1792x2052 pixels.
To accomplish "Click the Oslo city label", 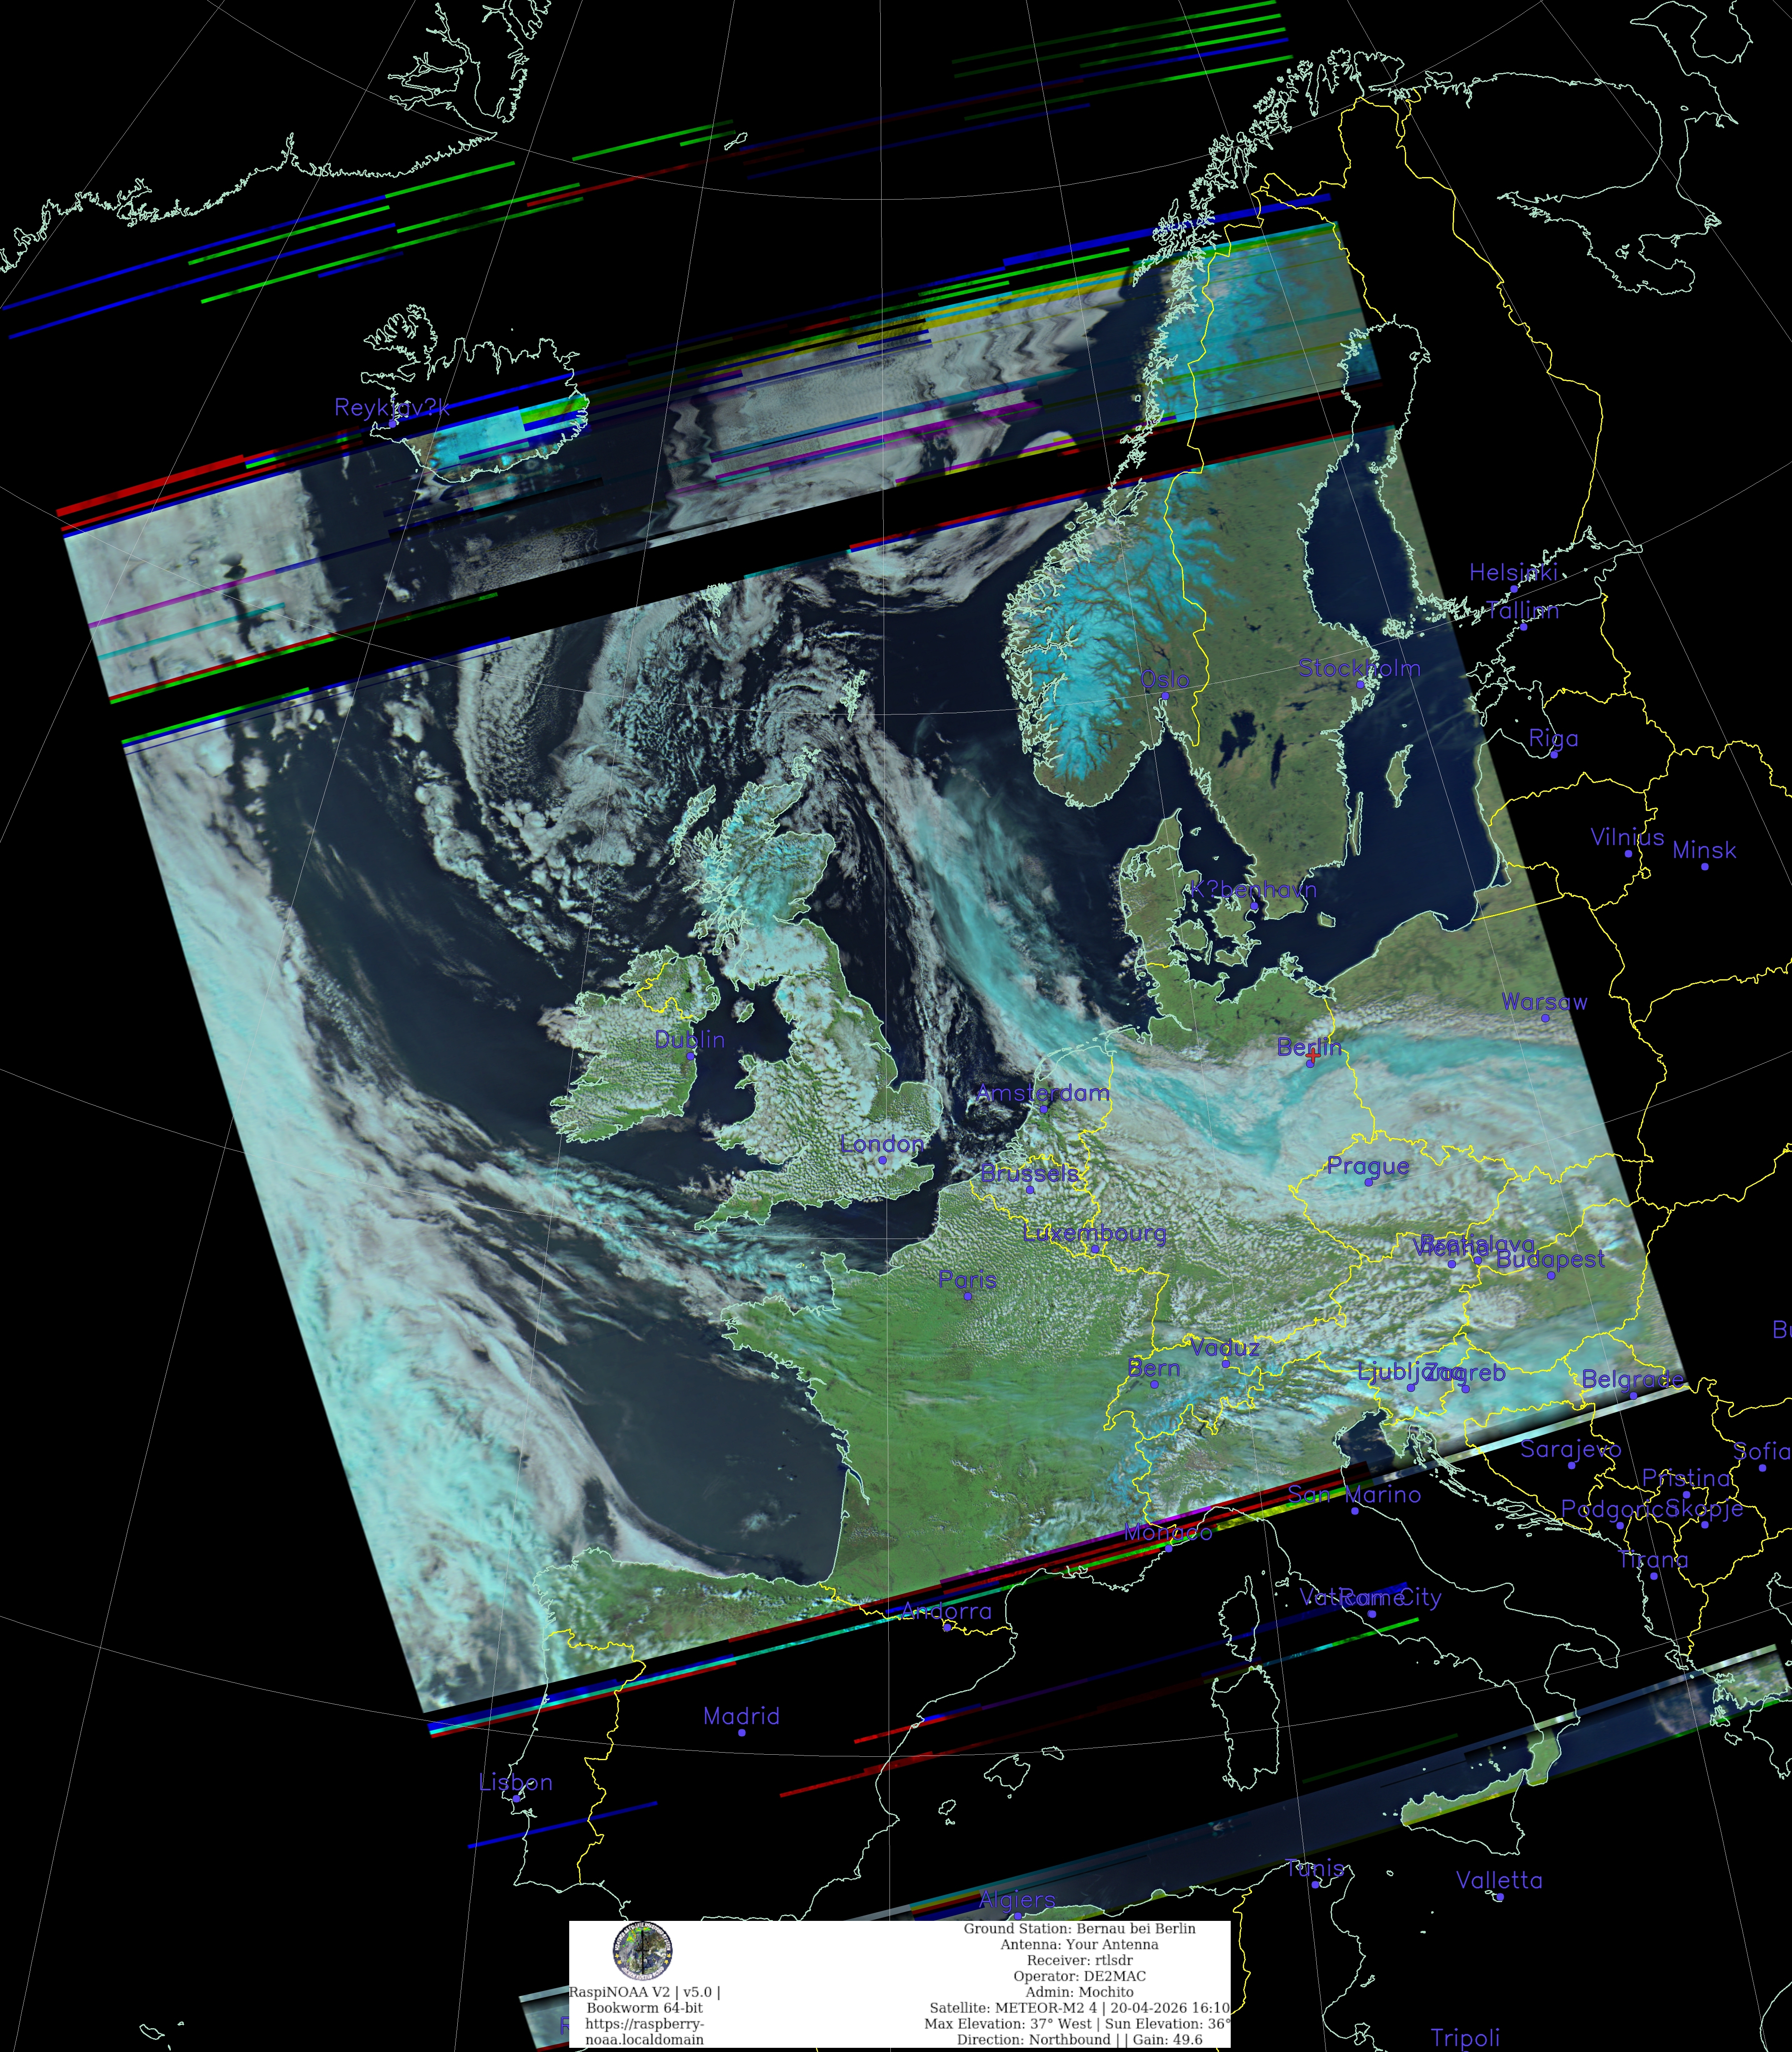I will [1165, 680].
